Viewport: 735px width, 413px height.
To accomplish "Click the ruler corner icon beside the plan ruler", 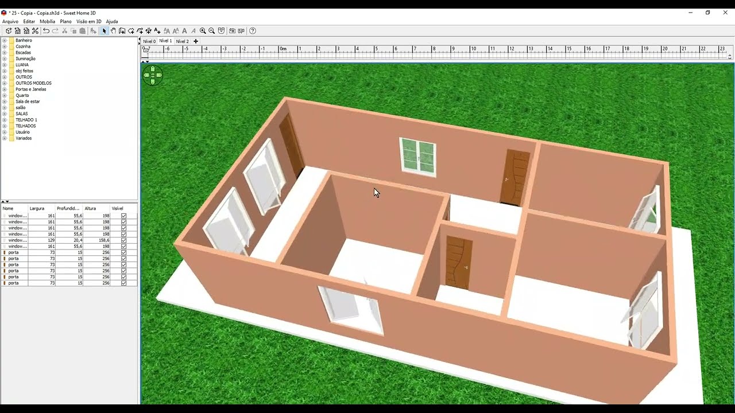I will coord(146,50).
